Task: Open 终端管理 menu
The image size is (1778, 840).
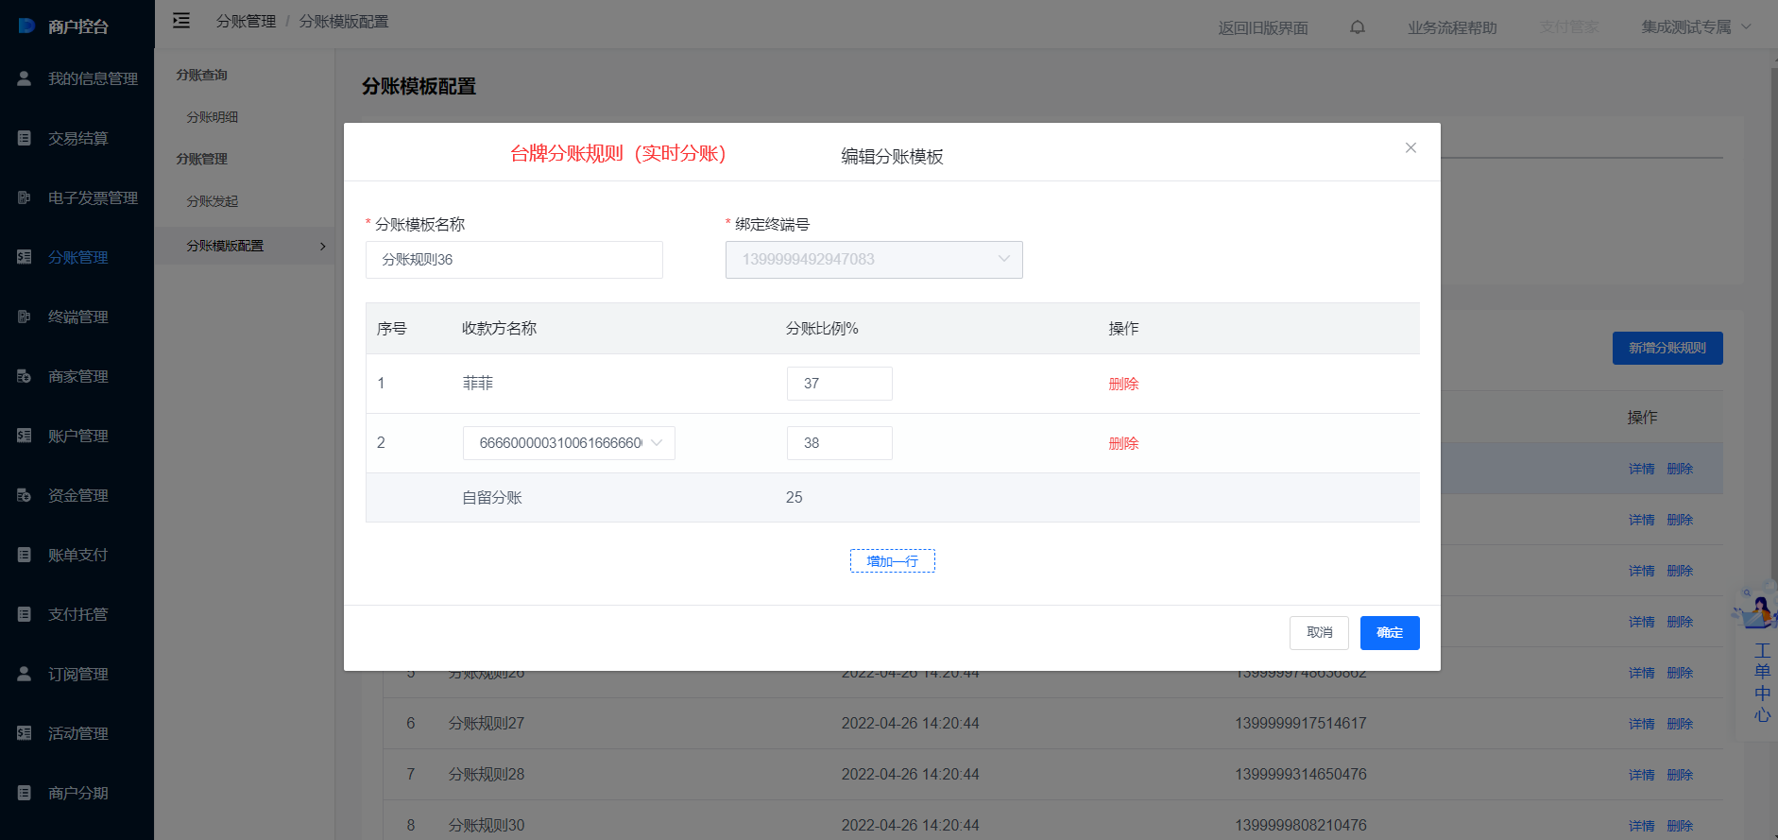Action: click(x=78, y=317)
